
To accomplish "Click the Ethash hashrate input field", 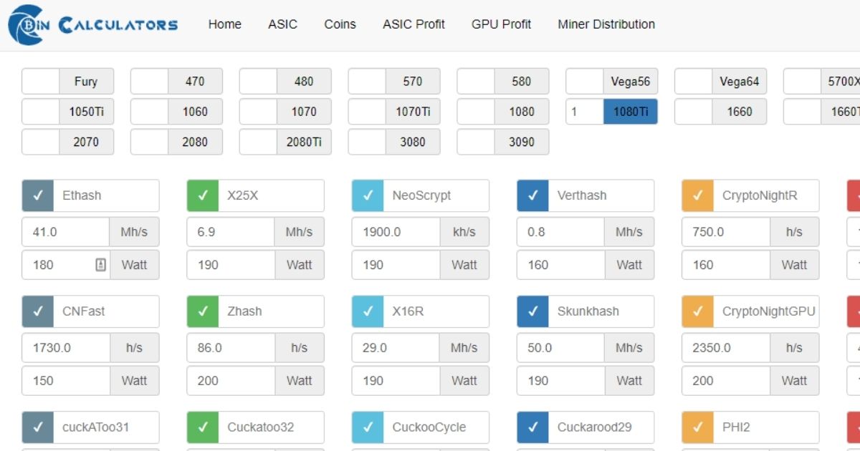I will pyautogui.click(x=66, y=232).
